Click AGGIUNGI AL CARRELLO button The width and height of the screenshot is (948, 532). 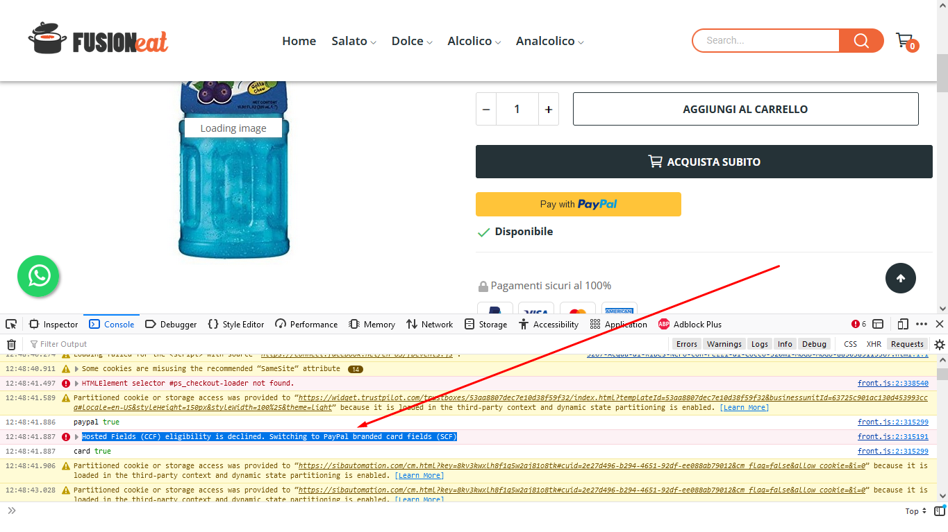pyautogui.click(x=745, y=109)
